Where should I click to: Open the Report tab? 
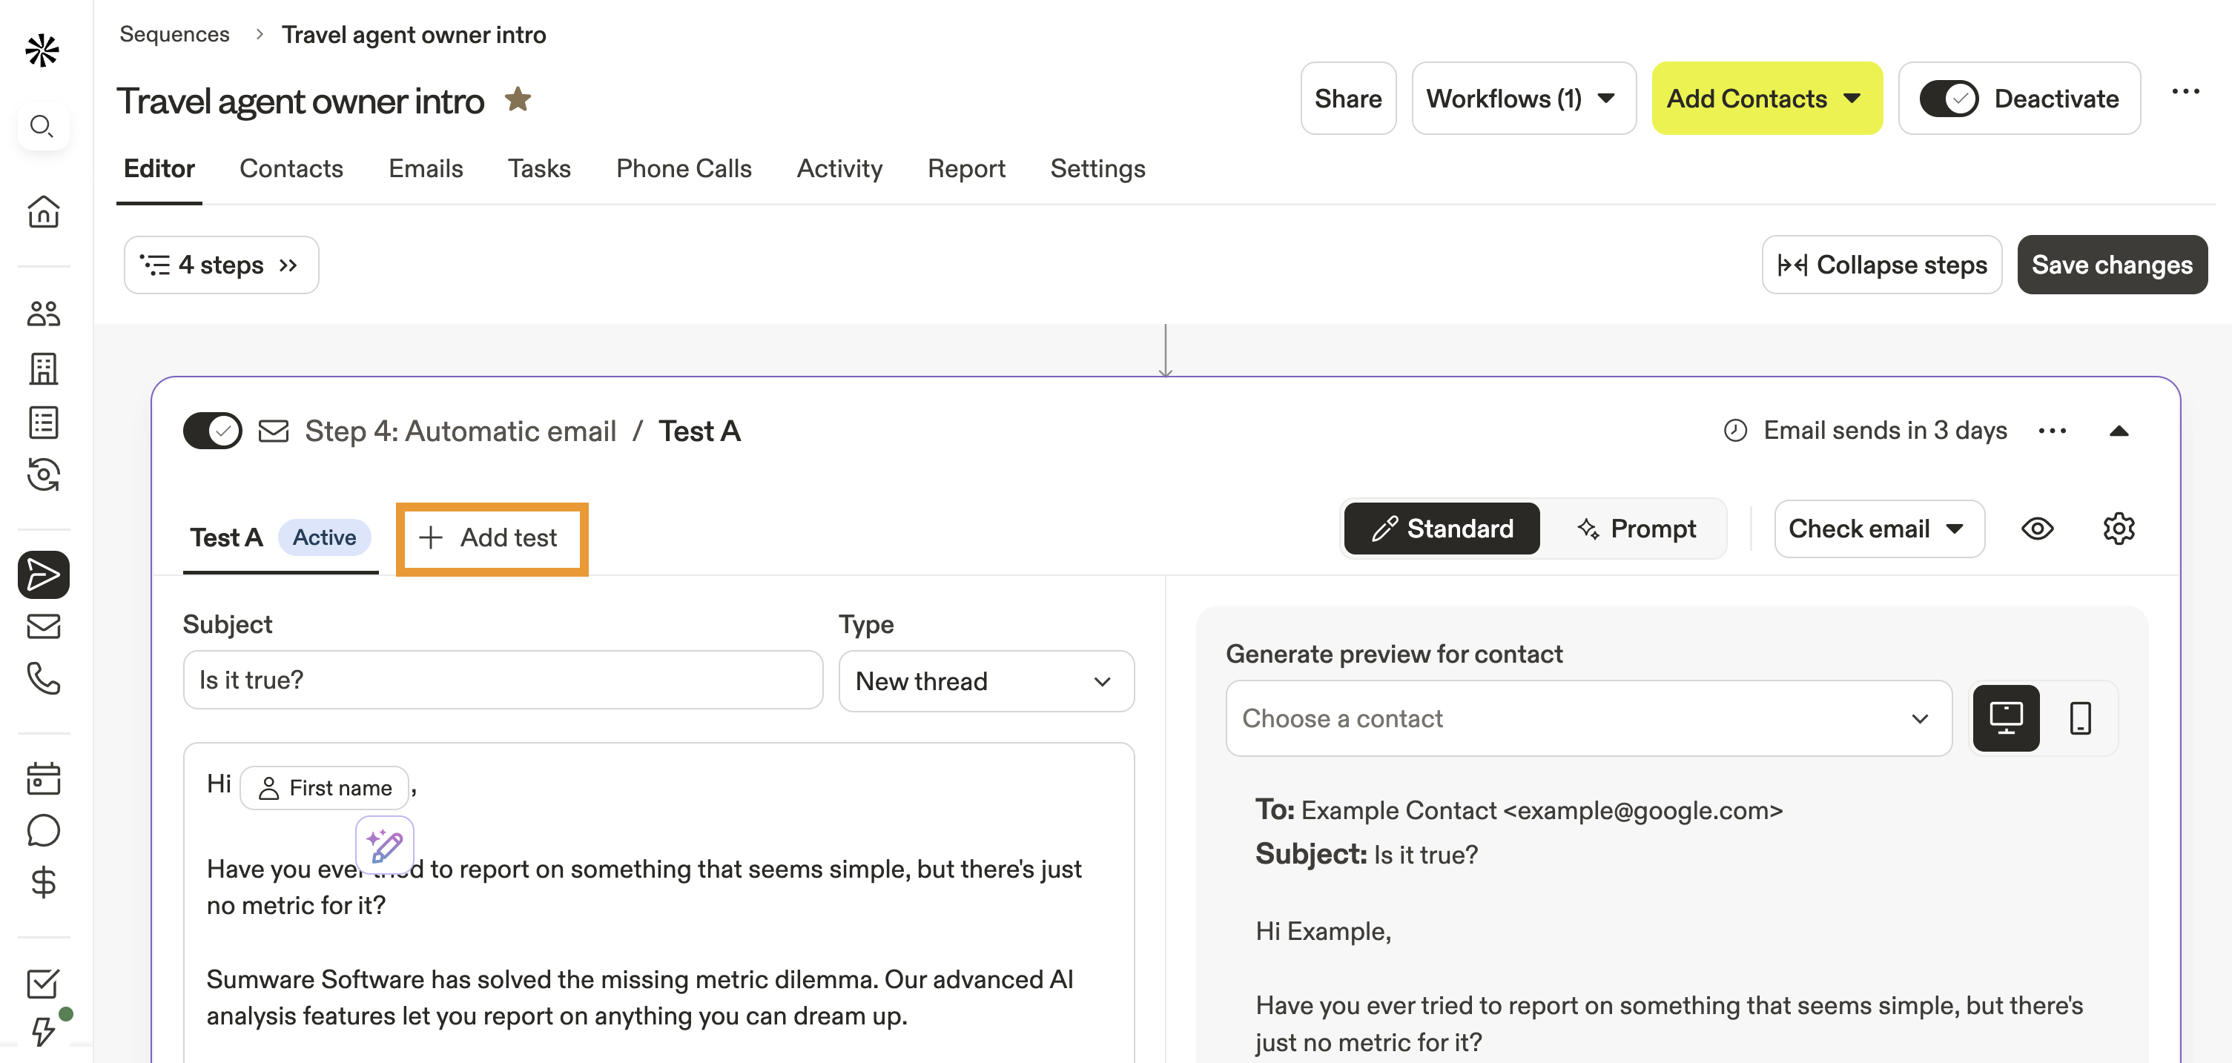(966, 168)
